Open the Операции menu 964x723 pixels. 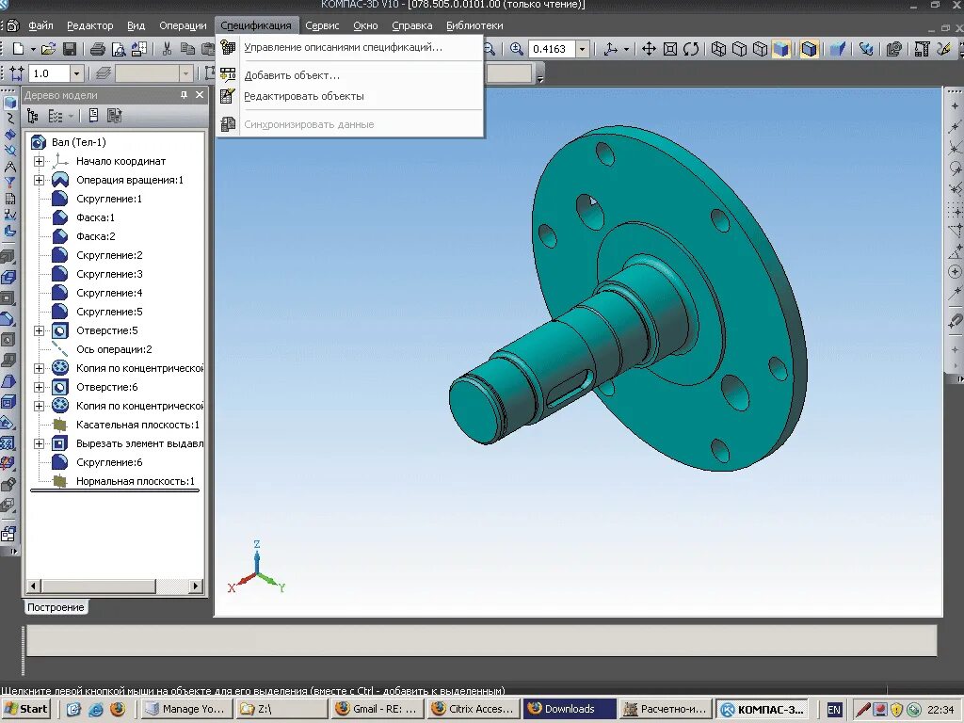[183, 25]
